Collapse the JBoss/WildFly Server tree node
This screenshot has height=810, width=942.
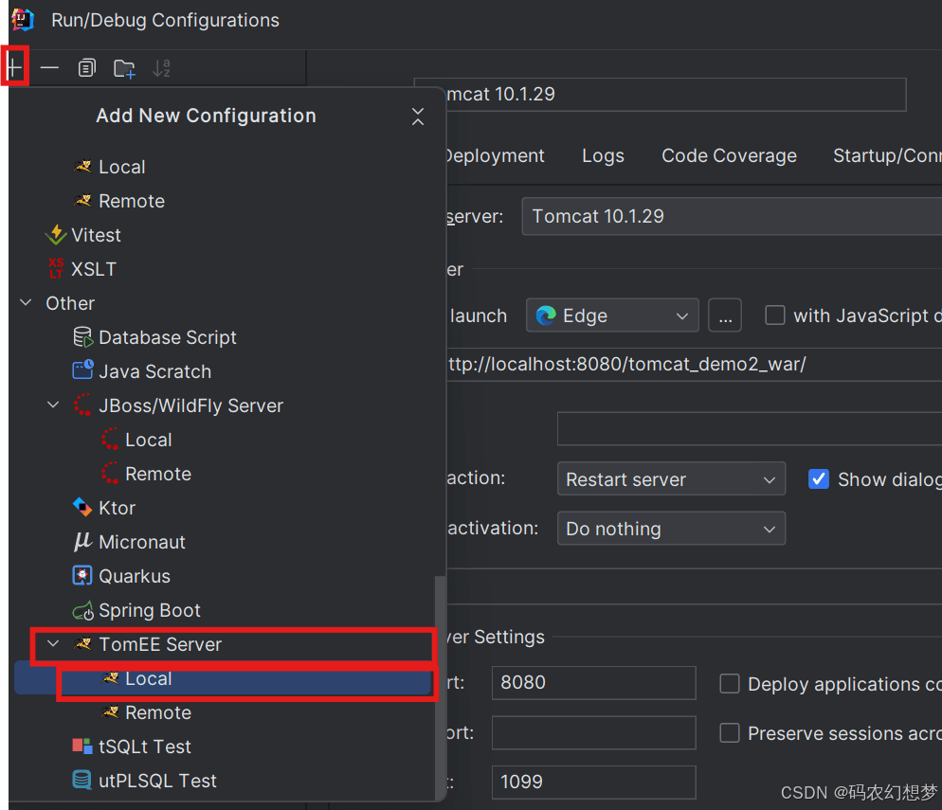pos(53,405)
